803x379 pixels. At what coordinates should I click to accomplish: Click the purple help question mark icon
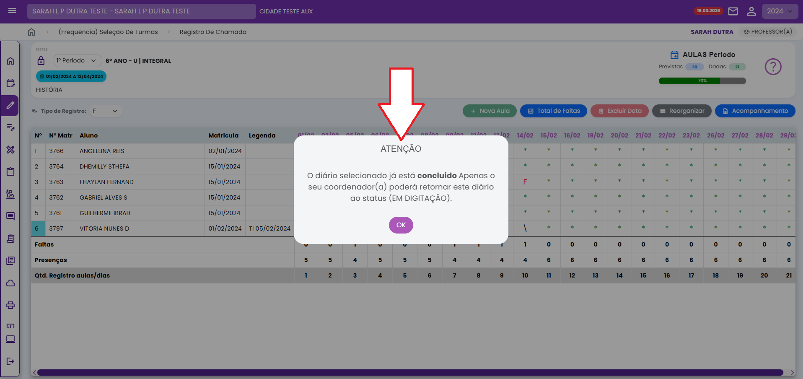(773, 67)
